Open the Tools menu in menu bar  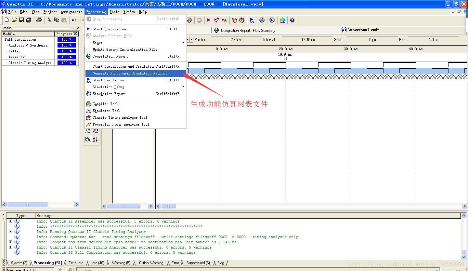coord(114,12)
